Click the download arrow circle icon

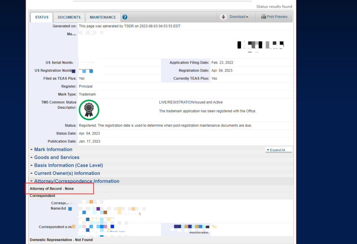(223, 17)
